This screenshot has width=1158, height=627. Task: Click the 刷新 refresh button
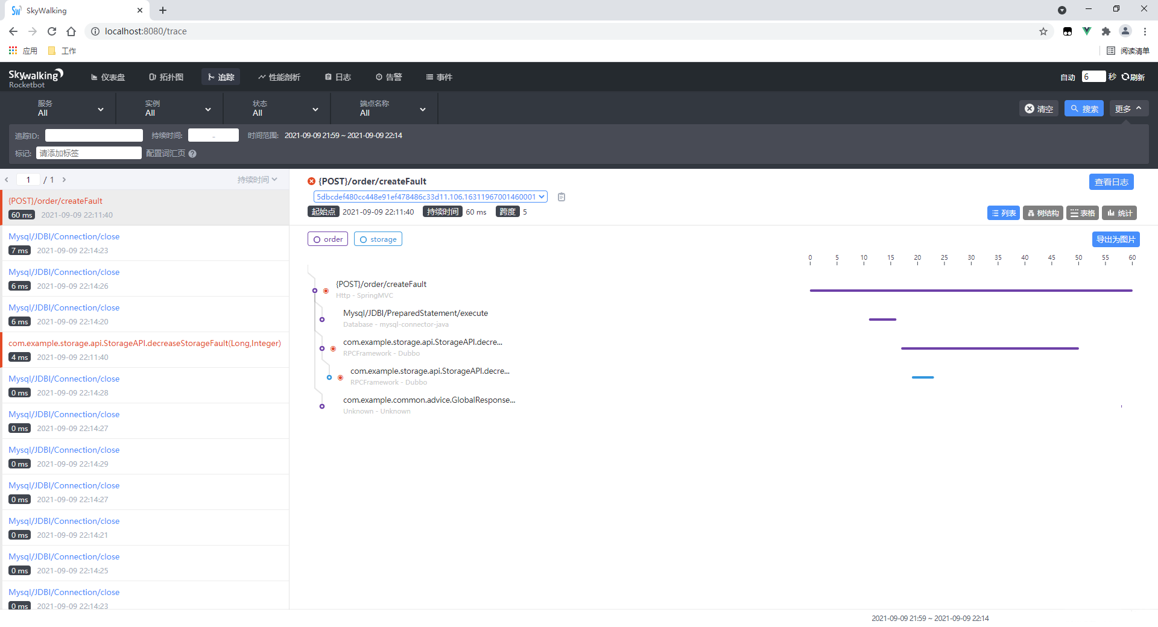pyautogui.click(x=1133, y=77)
